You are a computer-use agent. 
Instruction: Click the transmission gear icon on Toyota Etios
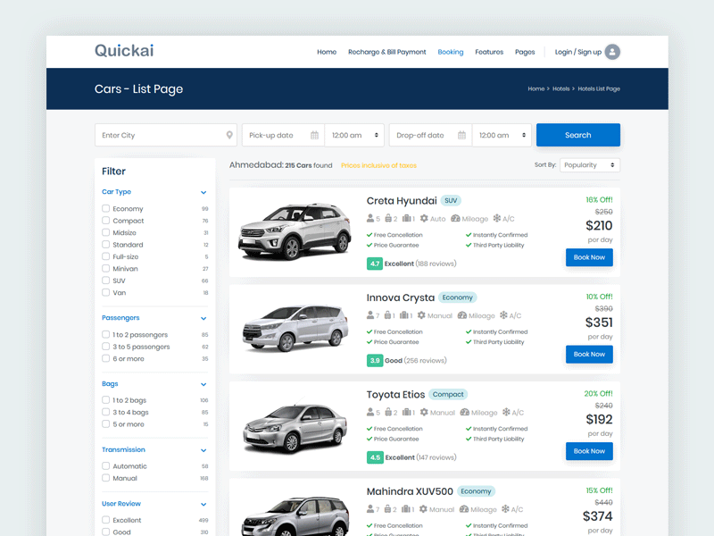[424, 413]
